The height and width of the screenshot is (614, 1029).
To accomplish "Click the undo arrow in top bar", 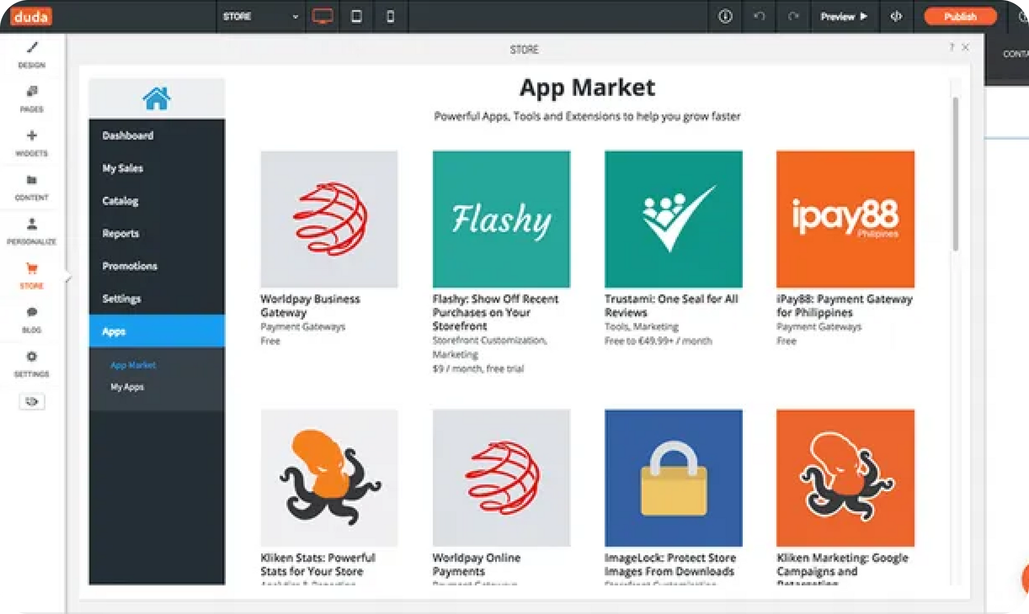I will pyautogui.click(x=759, y=17).
